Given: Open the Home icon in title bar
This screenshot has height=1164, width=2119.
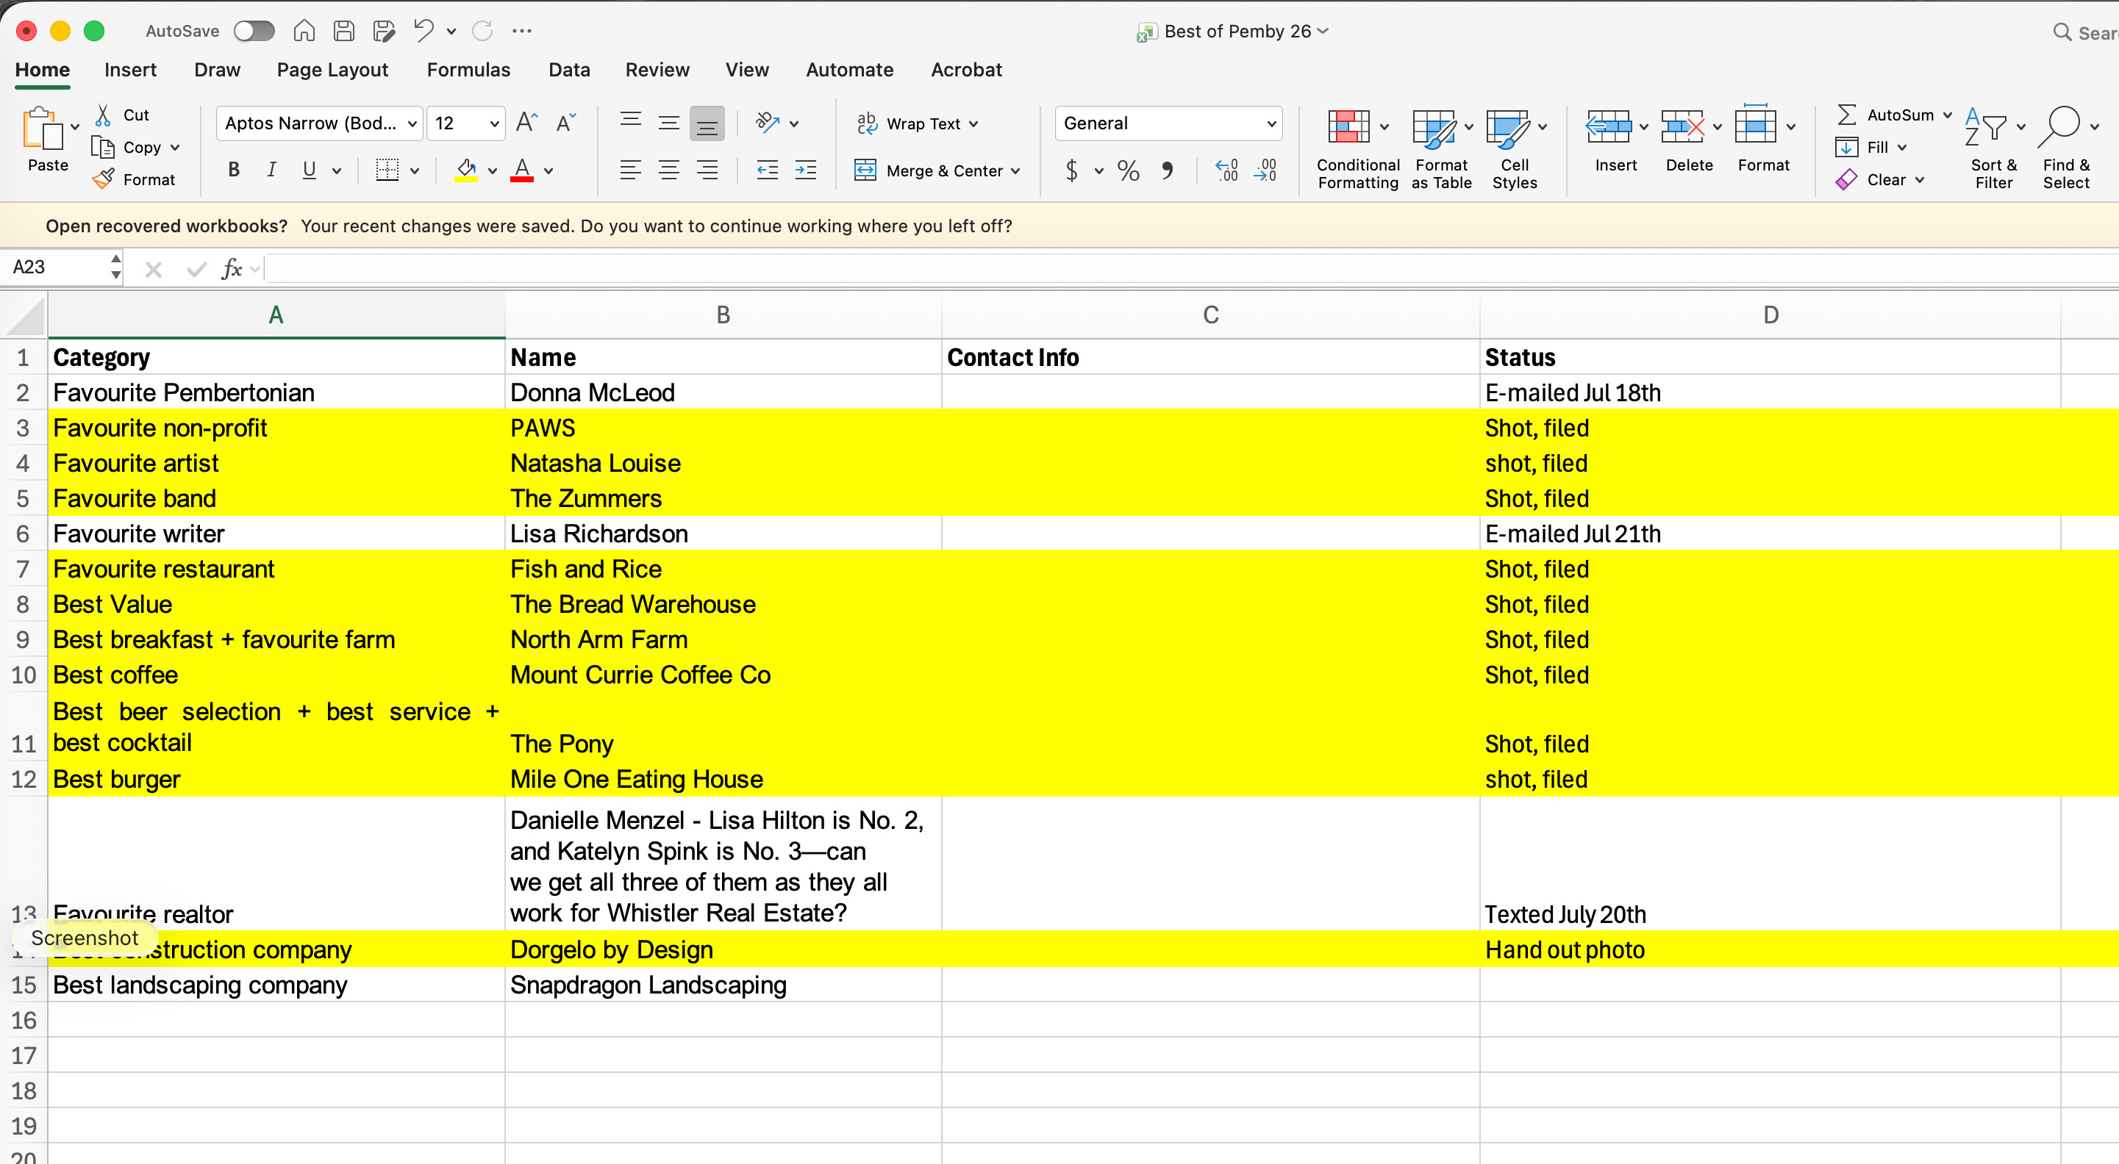Looking at the screenshot, I should click(x=304, y=32).
